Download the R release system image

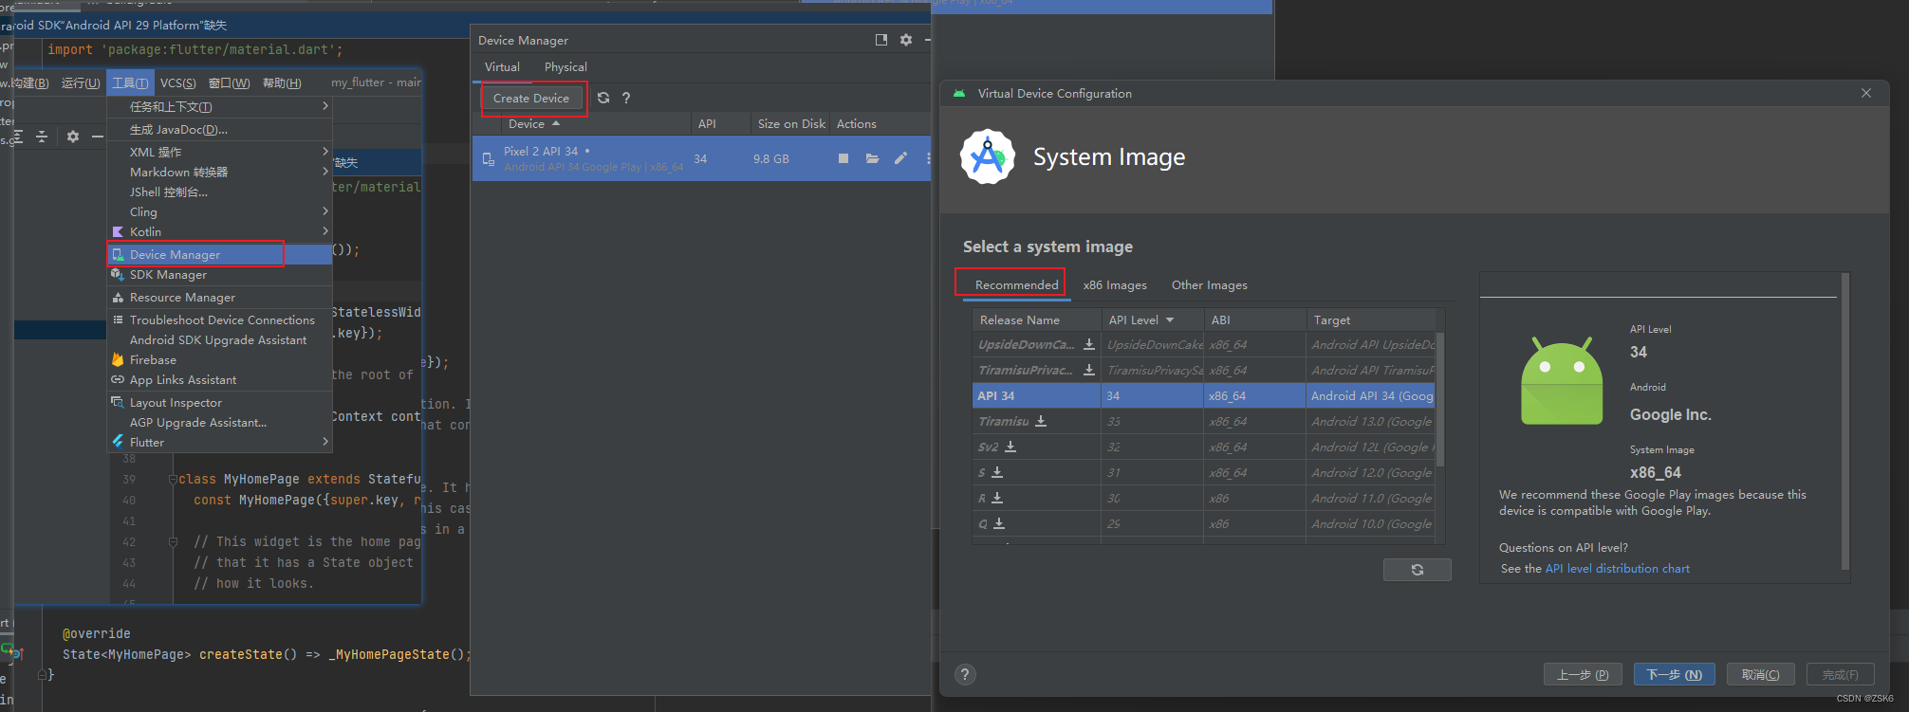(997, 498)
